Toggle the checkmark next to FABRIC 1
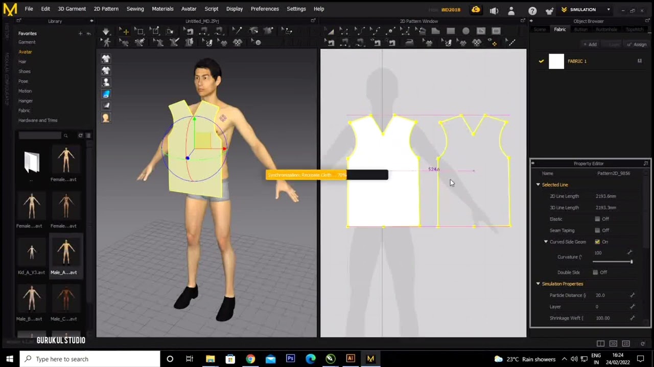The image size is (654, 367). [x=541, y=61]
